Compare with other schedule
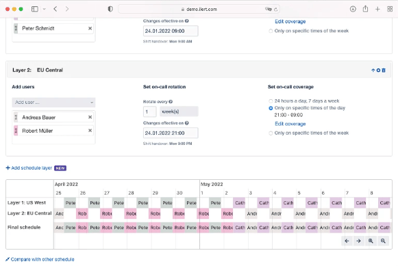Screen dimensions: 398x266 [40, 259]
